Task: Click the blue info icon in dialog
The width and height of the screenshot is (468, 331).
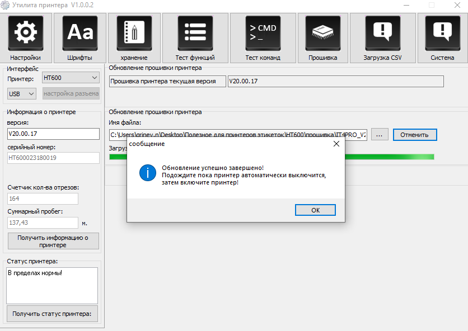Action: pos(147,173)
